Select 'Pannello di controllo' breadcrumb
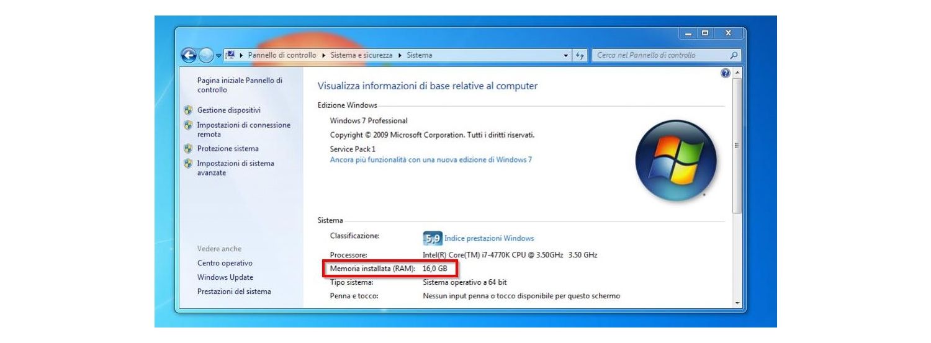This screenshot has width=931, height=343. (282, 55)
